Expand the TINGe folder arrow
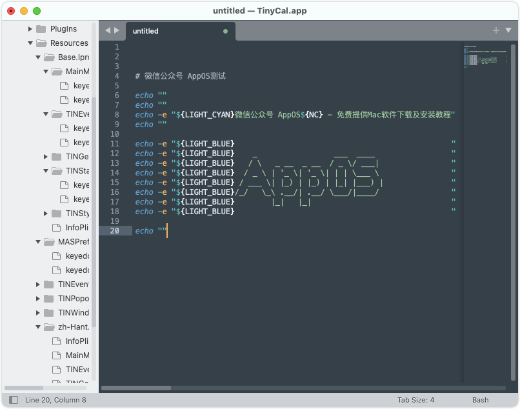The width and height of the screenshot is (520, 409). pos(46,157)
